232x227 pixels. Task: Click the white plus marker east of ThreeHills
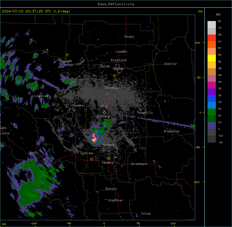click(x=165, y=101)
